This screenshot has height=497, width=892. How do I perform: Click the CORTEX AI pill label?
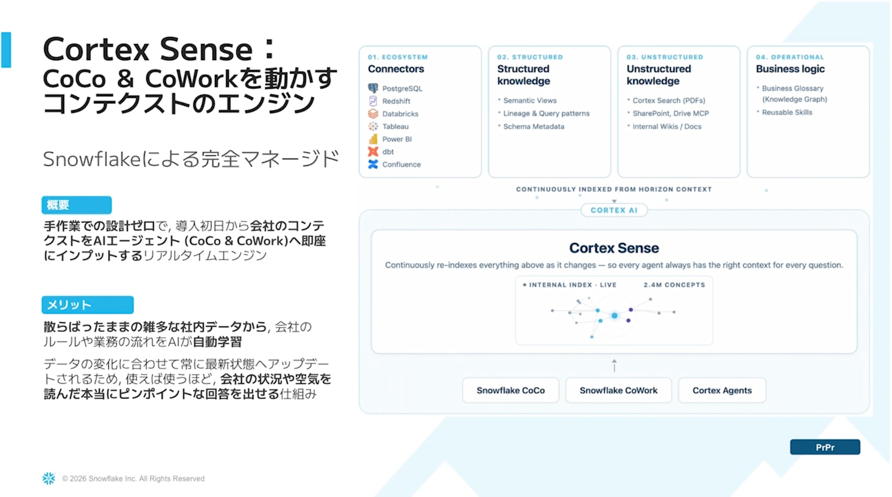[x=614, y=210]
